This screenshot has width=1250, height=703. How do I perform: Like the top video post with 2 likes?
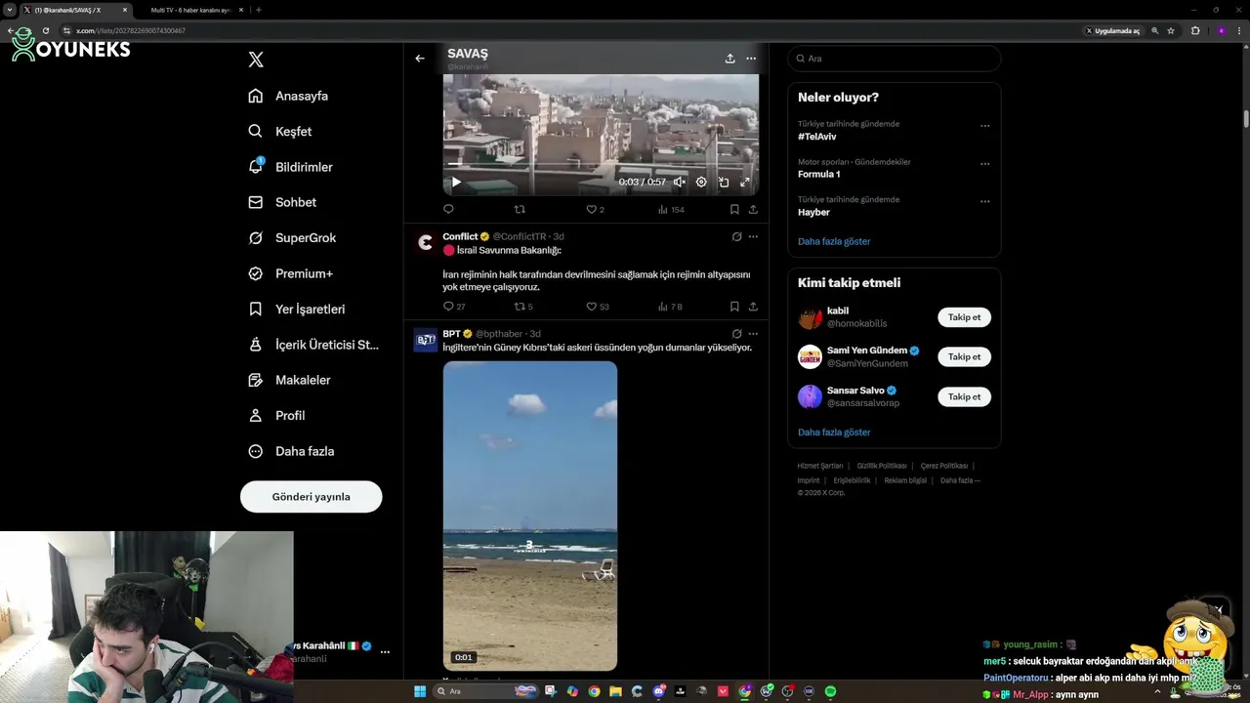(595, 209)
